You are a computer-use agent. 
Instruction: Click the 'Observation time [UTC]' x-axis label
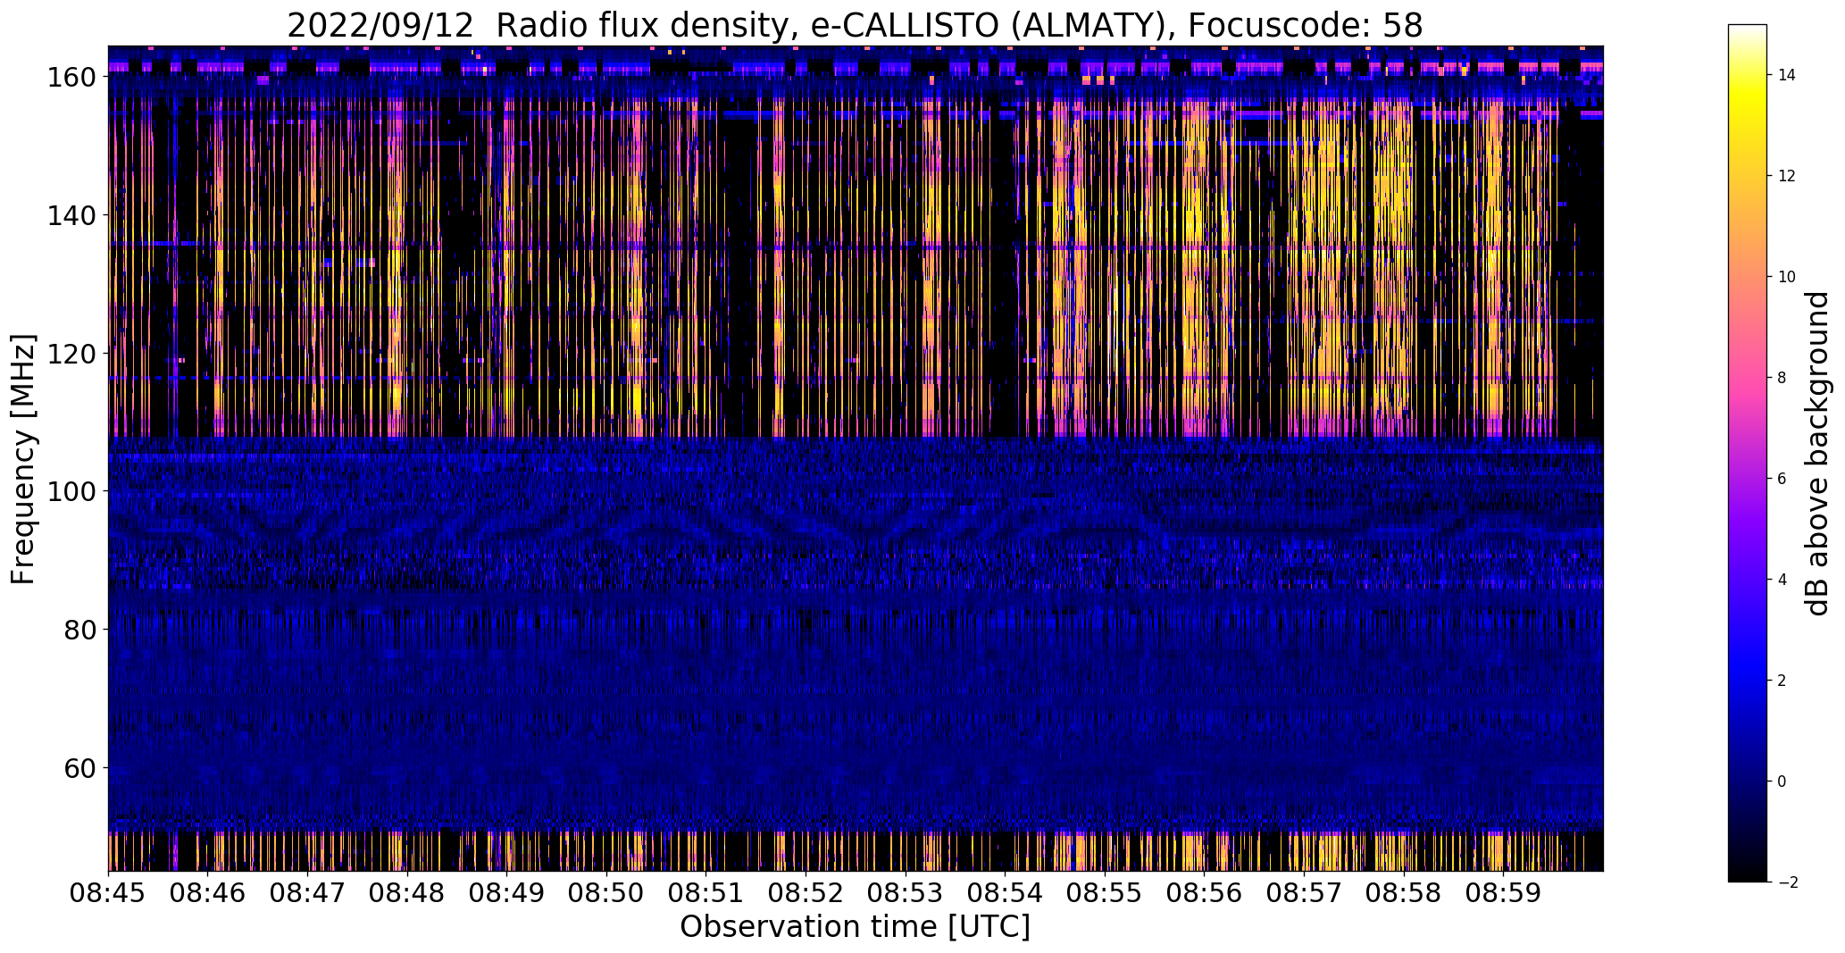pos(856,927)
